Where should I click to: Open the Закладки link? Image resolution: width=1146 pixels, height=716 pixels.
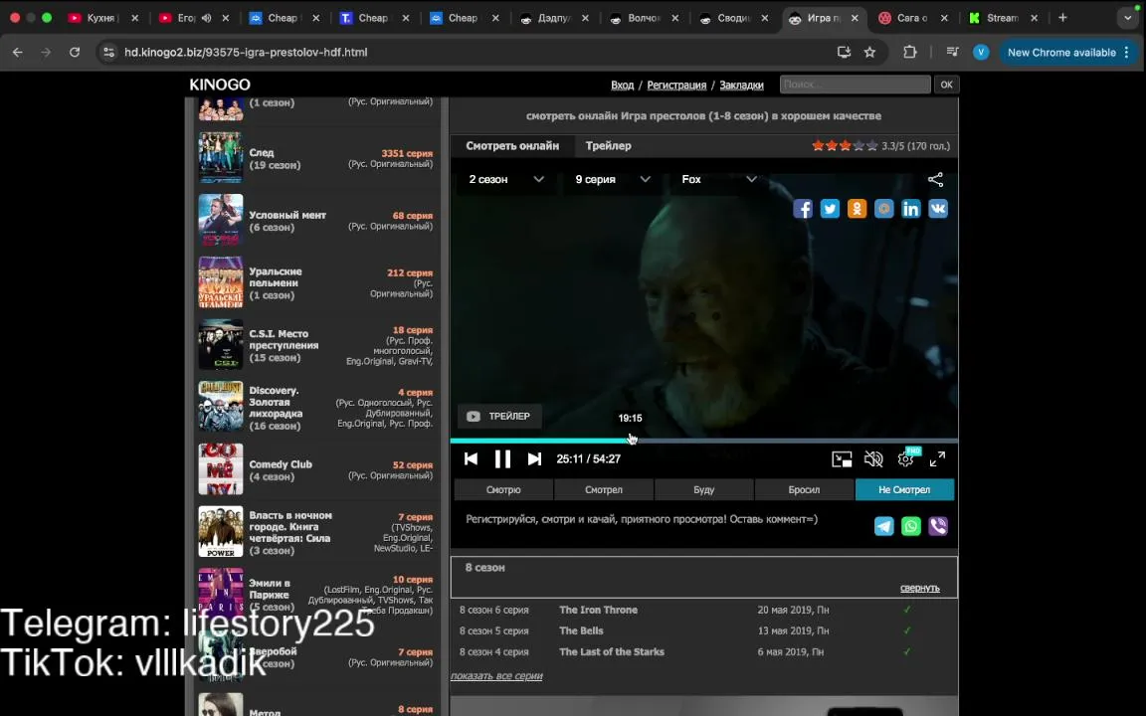[741, 85]
